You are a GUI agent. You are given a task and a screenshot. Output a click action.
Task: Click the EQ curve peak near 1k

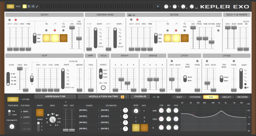[x=221, y=111]
